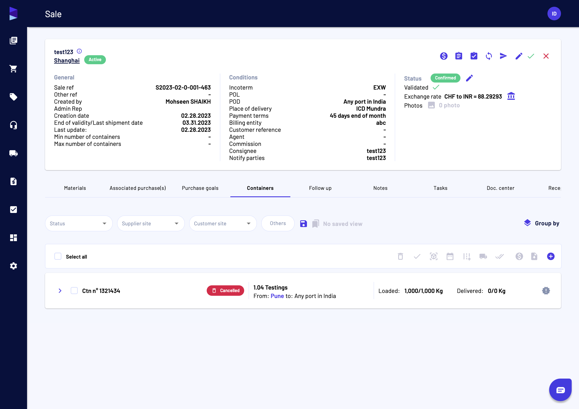Tick the checkbox for Ctn n° 1321434
This screenshot has width=579, height=409.
[74, 291]
